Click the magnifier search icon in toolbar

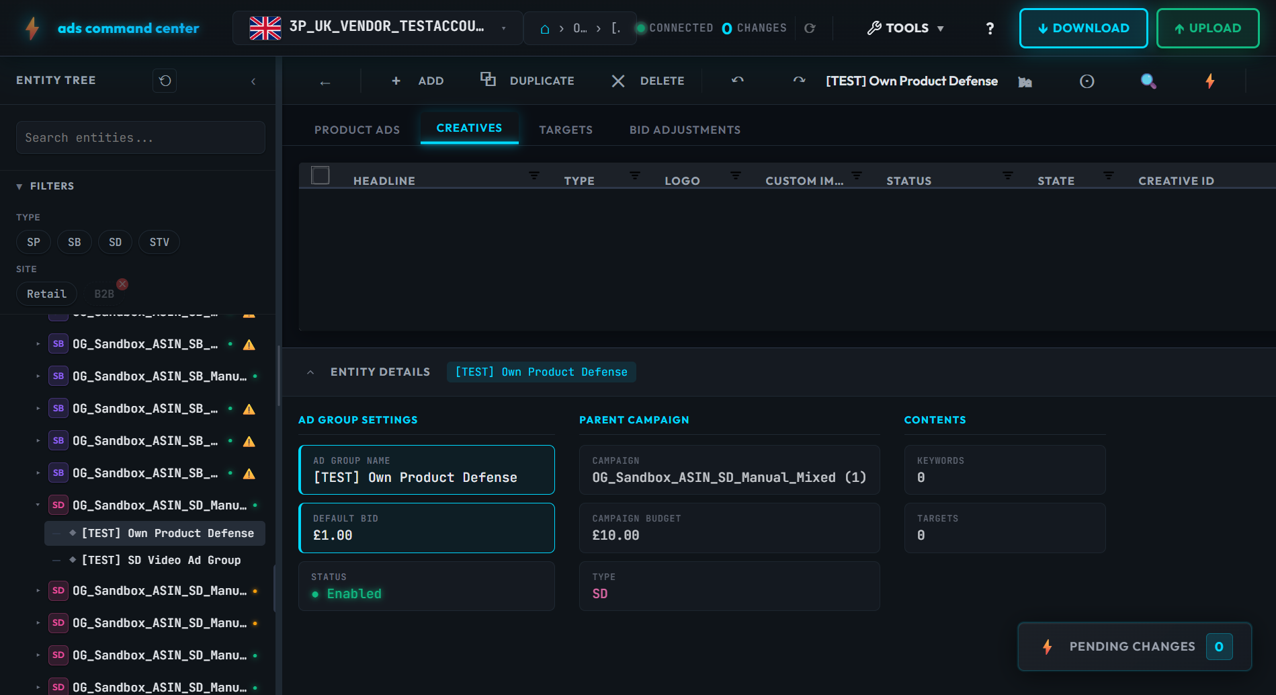(x=1148, y=81)
